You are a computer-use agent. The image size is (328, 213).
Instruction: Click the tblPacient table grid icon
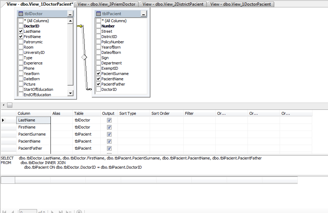click(x=98, y=14)
